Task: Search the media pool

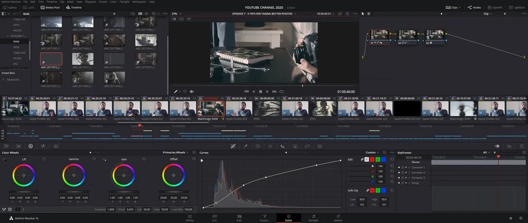Action: click(154, 14)
